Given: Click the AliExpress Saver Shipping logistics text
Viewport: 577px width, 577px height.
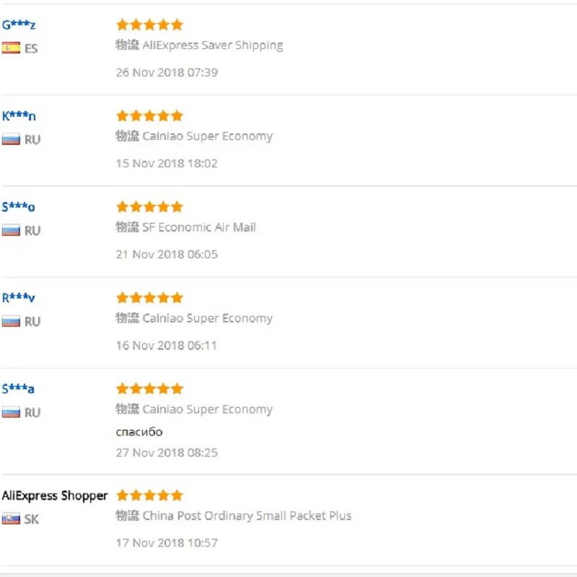Looking at the screenshot, I should pyautogui.click(x=213, y=45).
